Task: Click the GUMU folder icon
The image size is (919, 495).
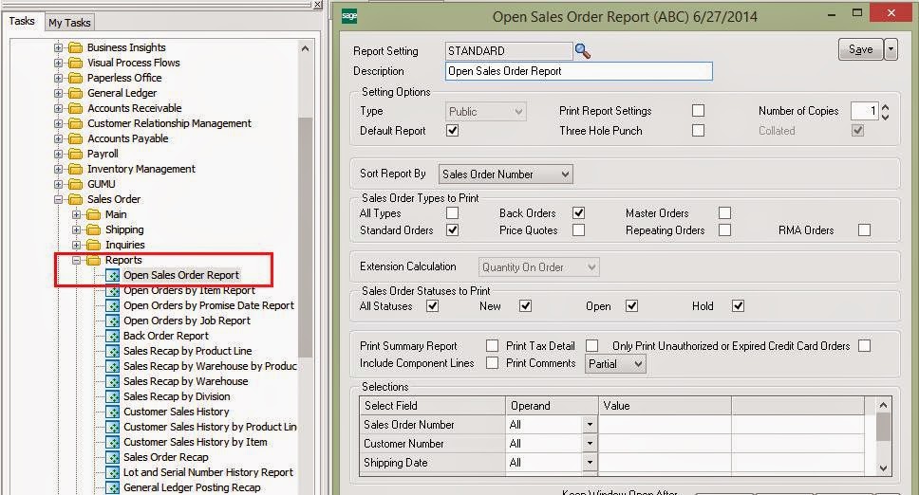Action: coord(75,184)
